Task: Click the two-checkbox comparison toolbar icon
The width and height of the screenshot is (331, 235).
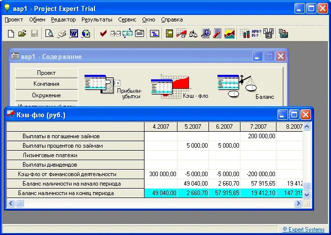Action: (x=115, y=33)
